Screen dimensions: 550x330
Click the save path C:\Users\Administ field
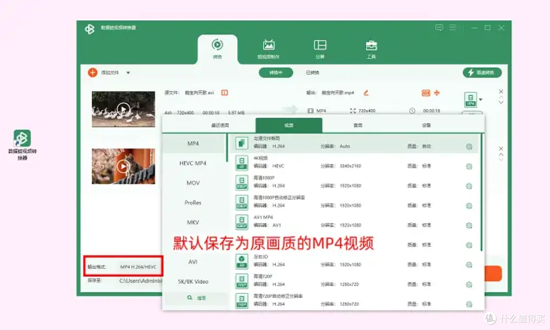pos(141,281)
